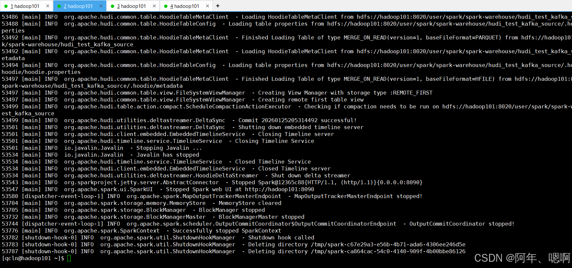Click the 'baseFileFormat=PARQUET)' text

[x=464, y=37]
